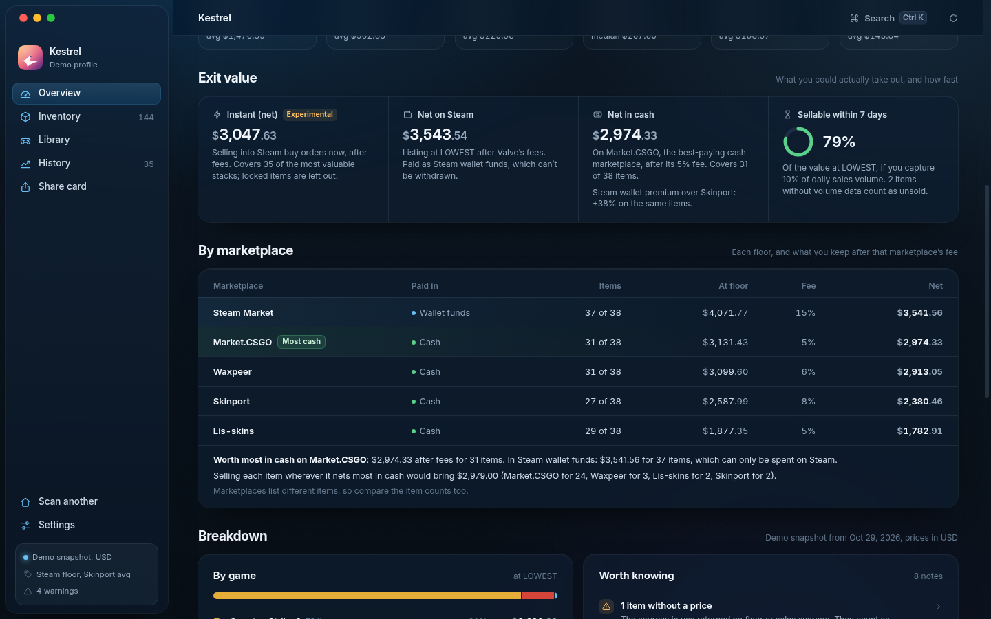The width and height of the screenshot is (991, 619).
Task: Select the Skinport row
Action: coord(578,402)
